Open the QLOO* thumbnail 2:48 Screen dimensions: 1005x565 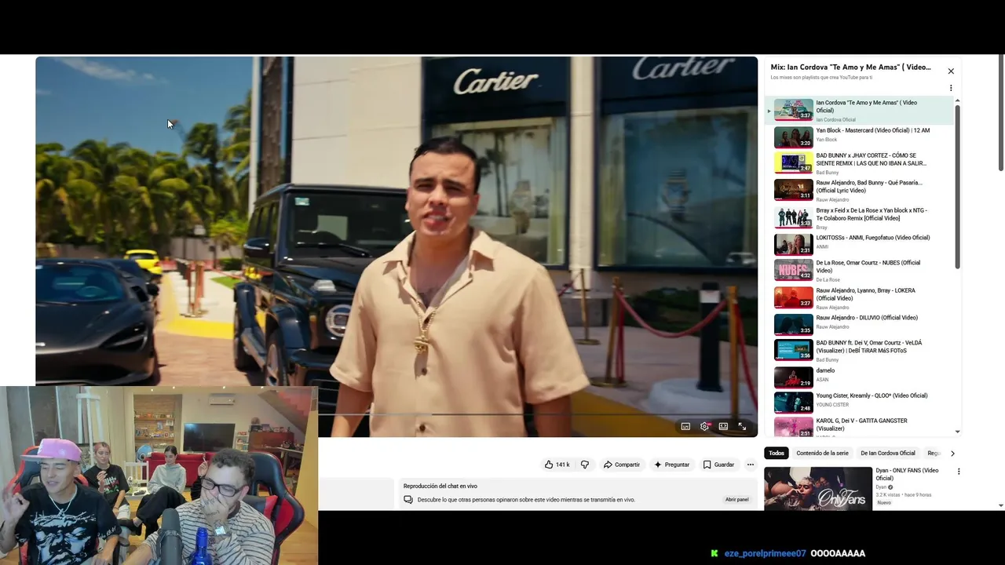pos(794,403)
